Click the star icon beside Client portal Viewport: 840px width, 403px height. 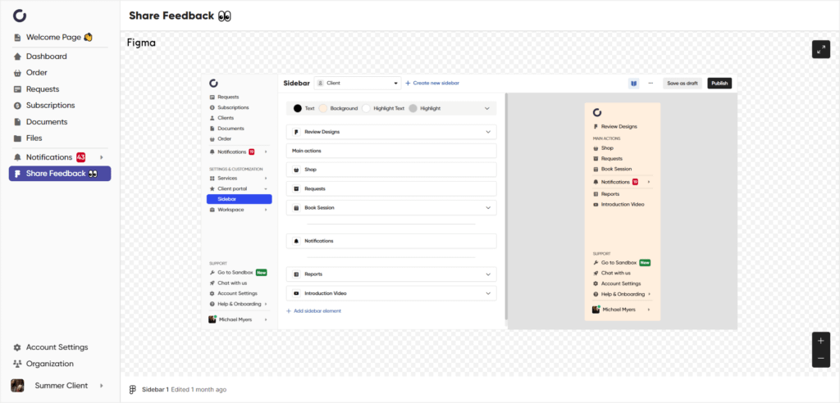(x=212, y=189)
